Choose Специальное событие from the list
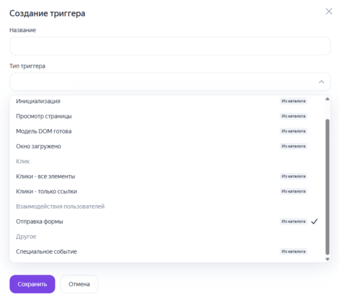The width and height of the screenshot is (339, 300). pyautogui.click(x=46, y=251)
